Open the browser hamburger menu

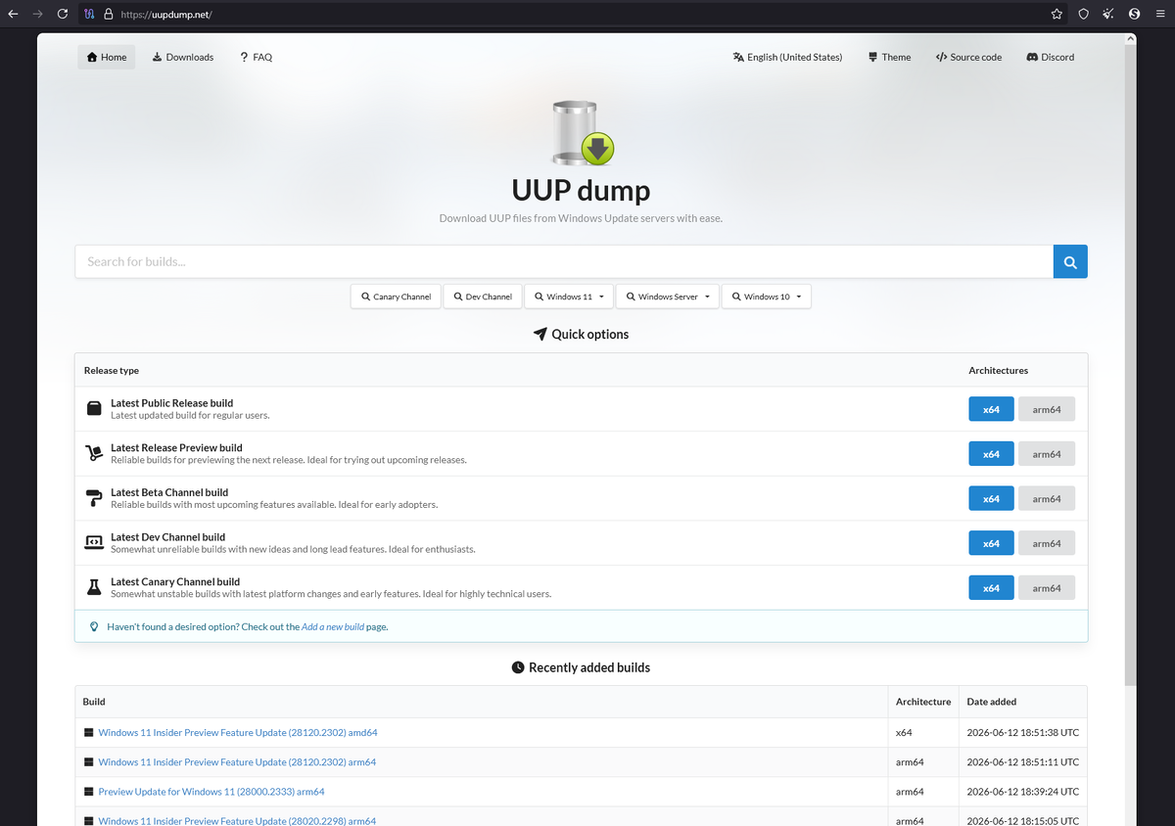[x=1159, y=15]
